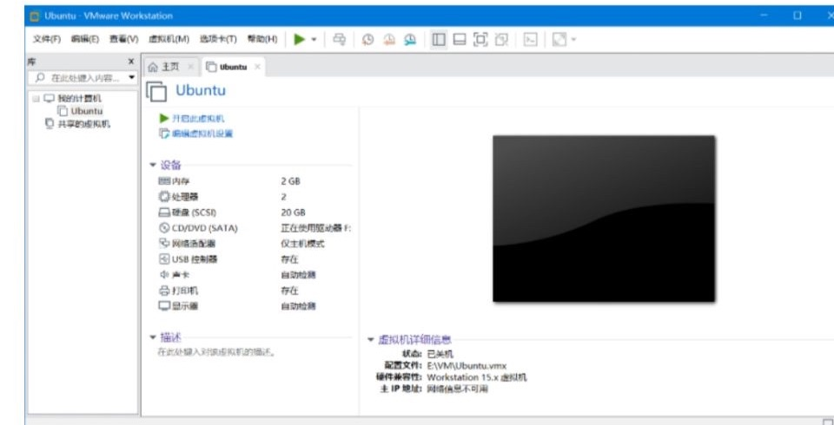The height and width of the screenshot is (425, 834).
Task: Click the memory chip icon
Action: [x=164, y=181]
